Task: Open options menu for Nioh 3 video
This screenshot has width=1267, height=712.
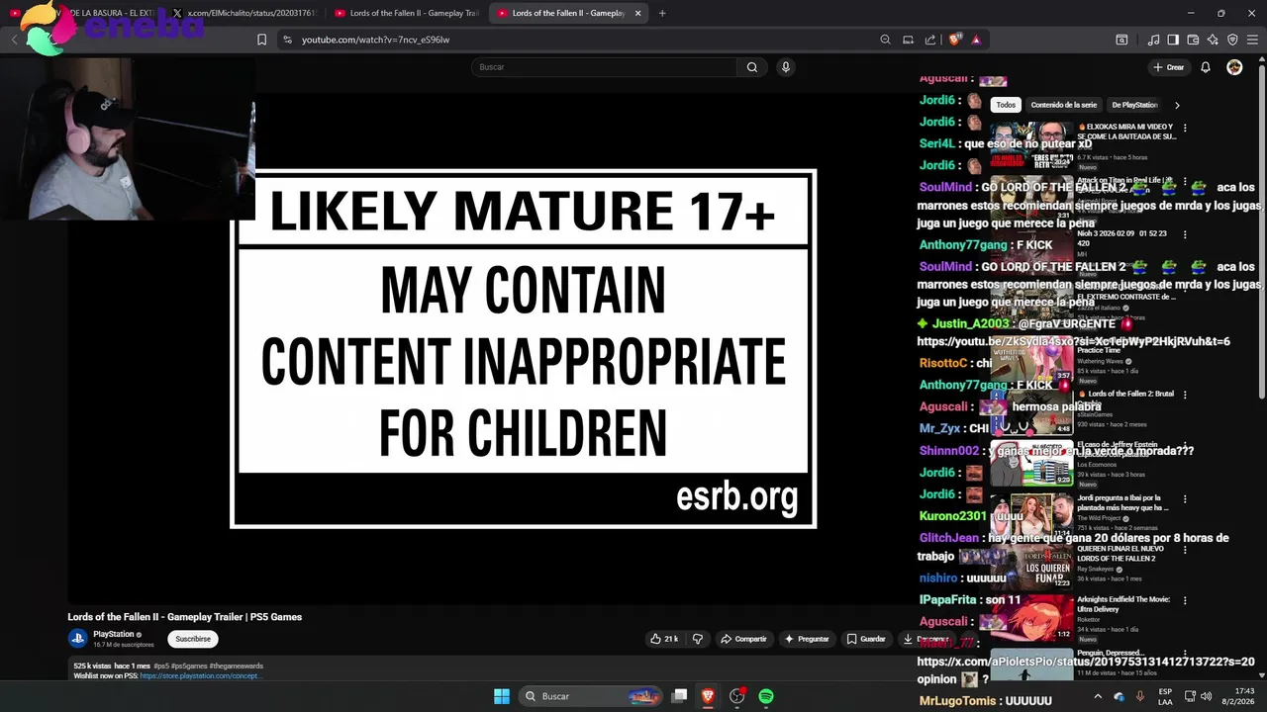Action: (1185, 234)
